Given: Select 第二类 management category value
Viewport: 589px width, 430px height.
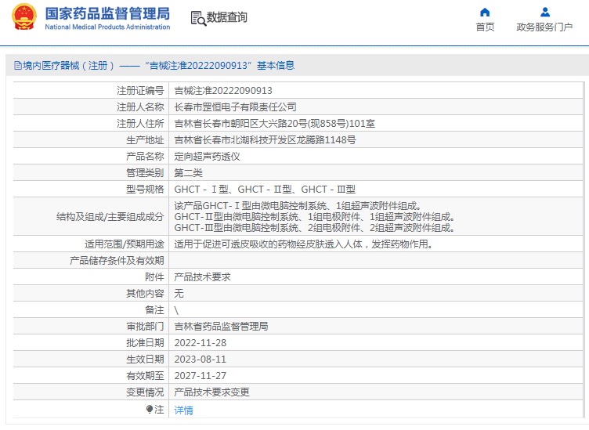Looking at the screenshot, I should [188, 173].
